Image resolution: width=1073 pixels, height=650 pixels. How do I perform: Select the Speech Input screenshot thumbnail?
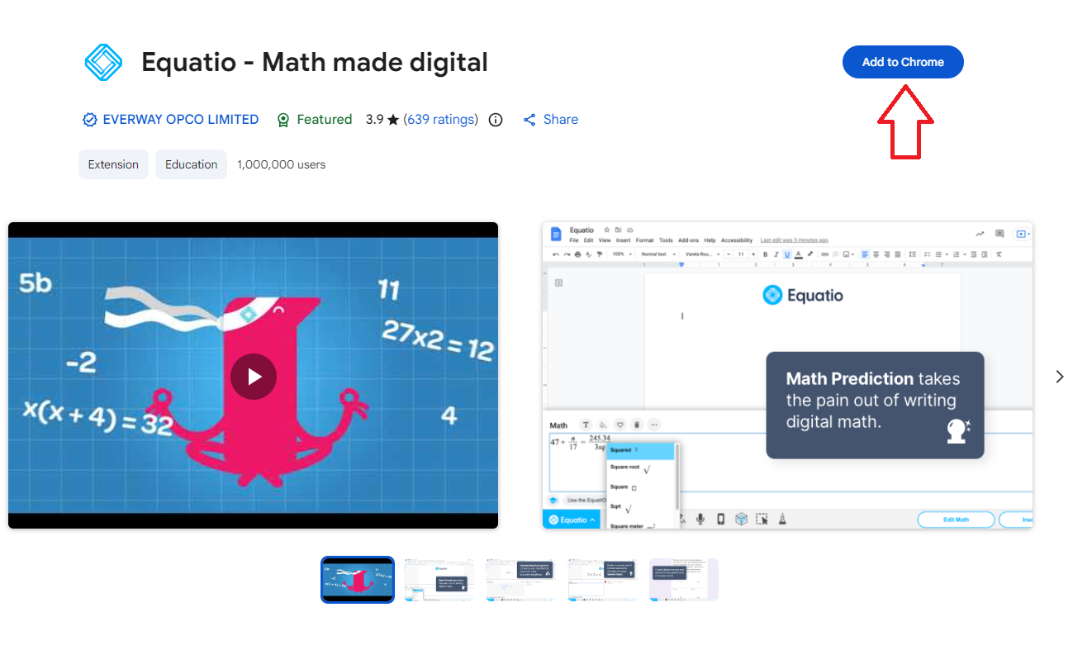click(603, 579)
